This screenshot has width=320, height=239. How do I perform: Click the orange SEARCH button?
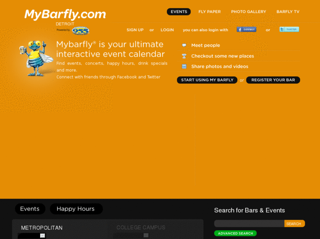[294, 224]
